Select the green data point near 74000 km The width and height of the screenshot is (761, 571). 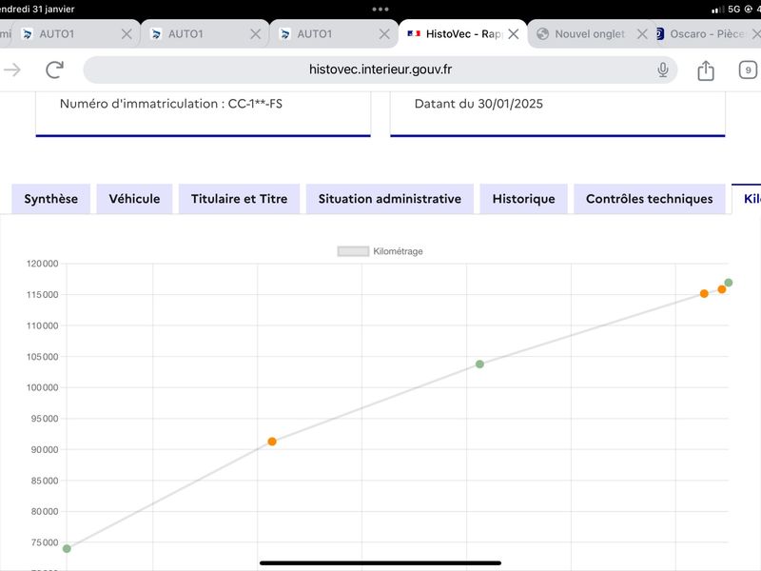tap(67, 549)
